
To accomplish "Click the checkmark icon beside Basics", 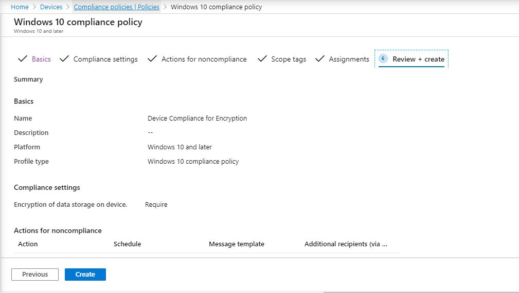I will click(22, 59).
